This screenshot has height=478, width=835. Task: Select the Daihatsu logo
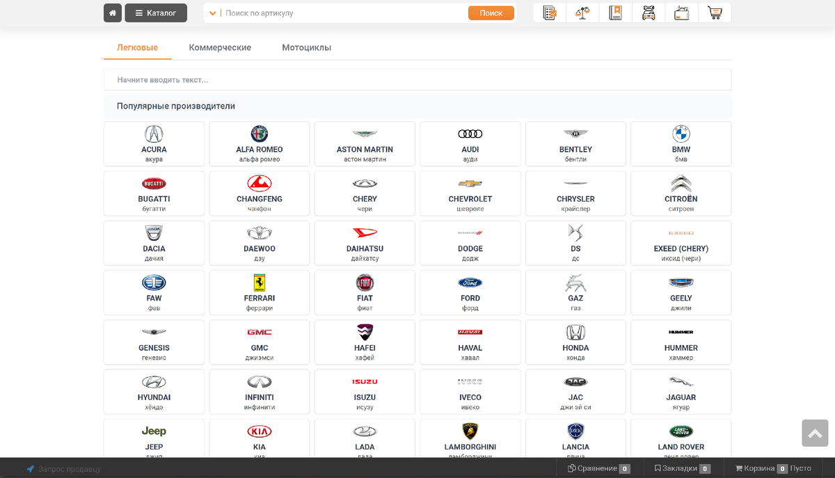click(x=365, y=233)
